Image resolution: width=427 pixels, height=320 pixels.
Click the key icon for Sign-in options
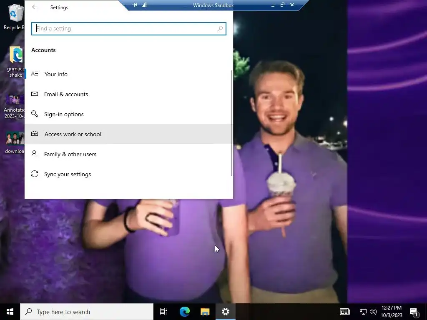(35, 114)
